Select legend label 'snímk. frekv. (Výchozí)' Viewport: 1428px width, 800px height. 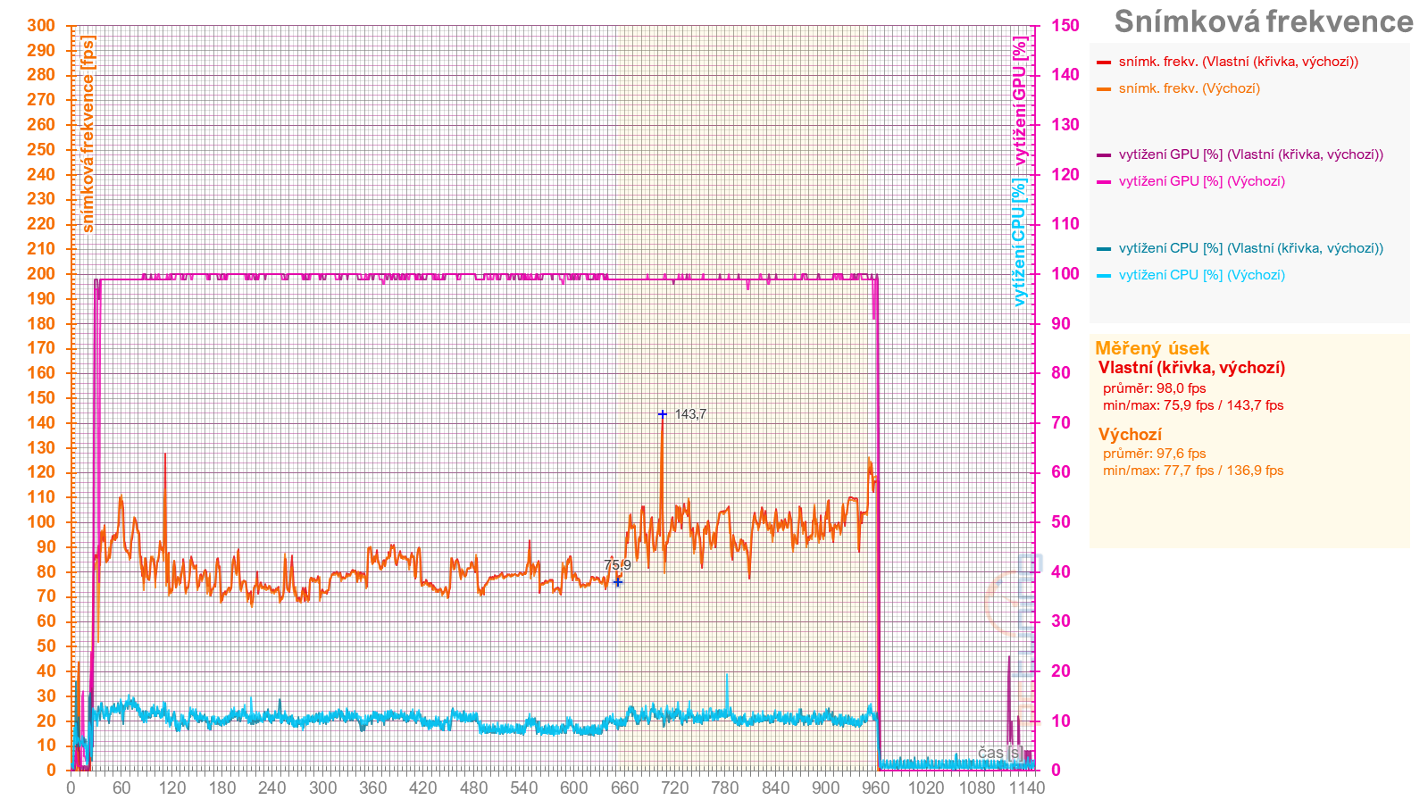[1190, 88]
